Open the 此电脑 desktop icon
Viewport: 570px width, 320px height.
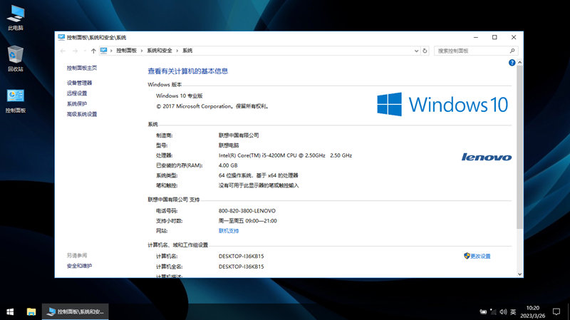pos(16,17)
